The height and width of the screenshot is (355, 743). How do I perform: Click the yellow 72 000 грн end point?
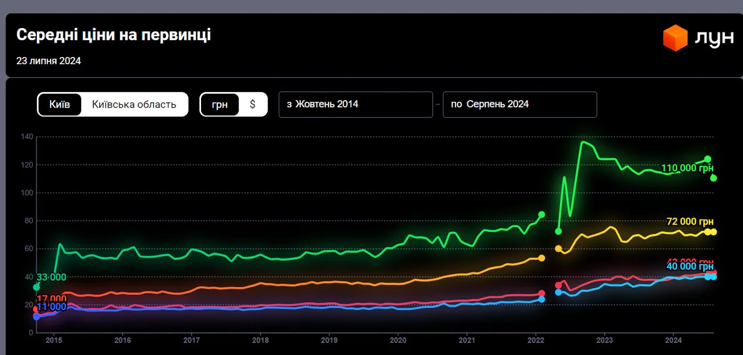(x=713, y=232)
